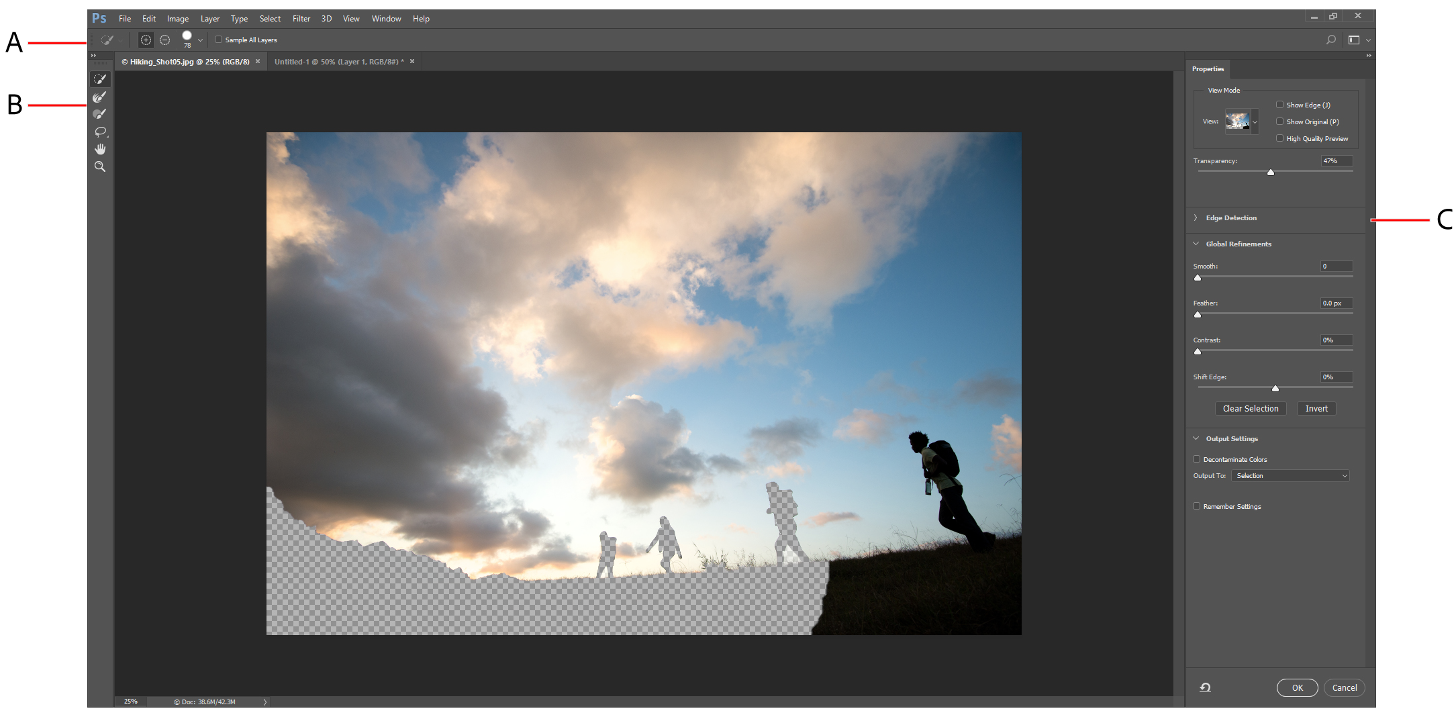The width and height of the screenshot is (1456, 721).
Task: Open the Layer menu
Action: point(210,19)
